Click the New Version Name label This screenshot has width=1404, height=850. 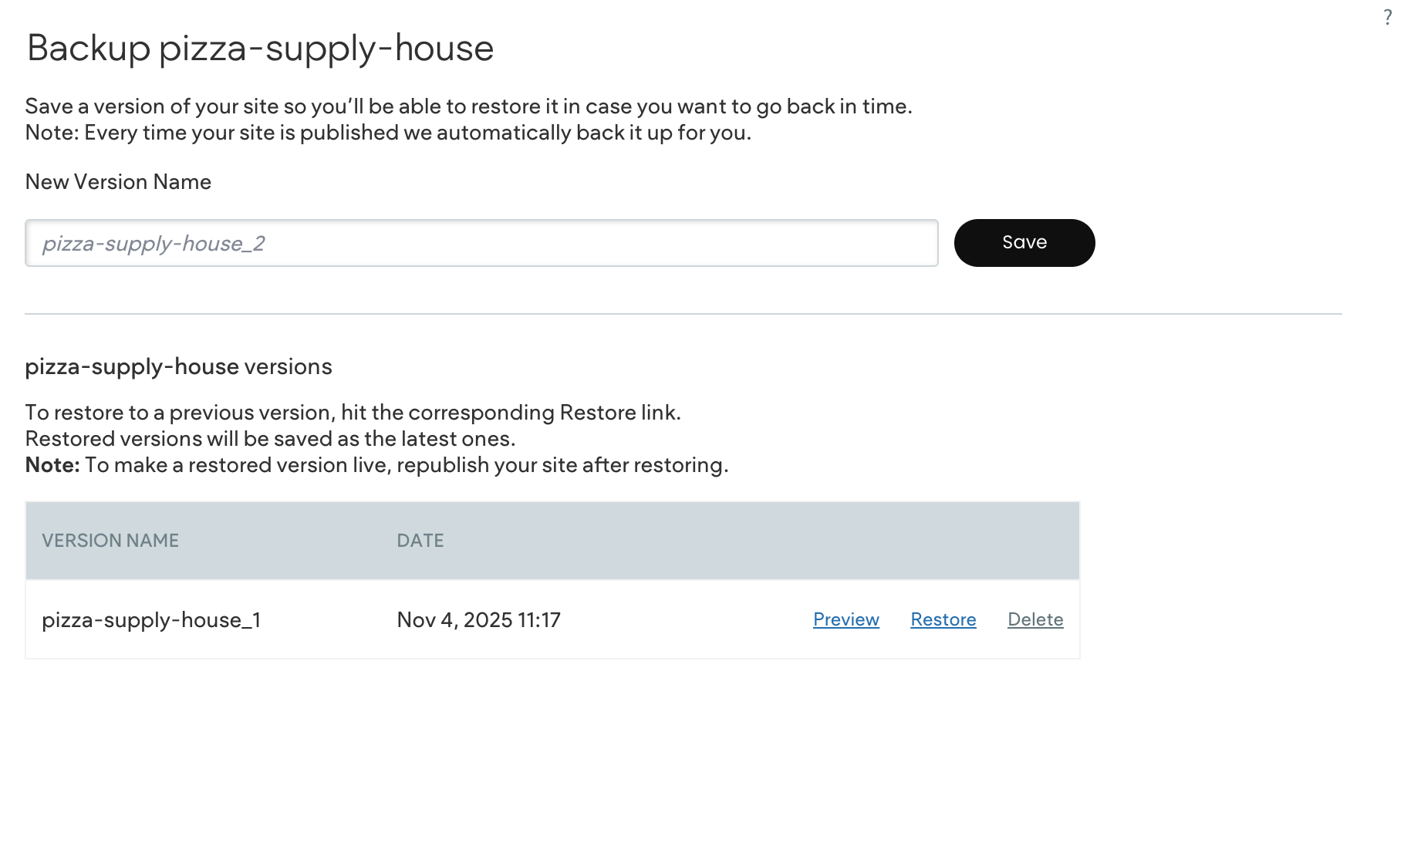click(x=118, y=182)
